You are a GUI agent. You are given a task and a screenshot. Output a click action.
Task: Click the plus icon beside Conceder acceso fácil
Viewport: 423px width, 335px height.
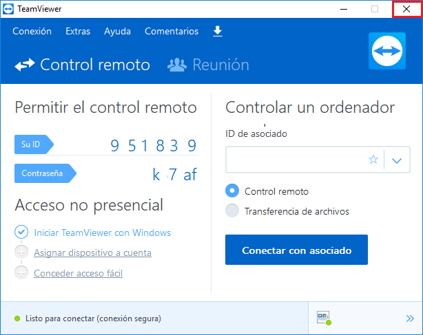(21, 273)
